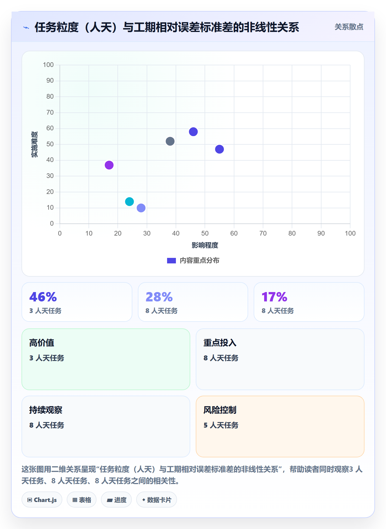Open the 高价值 quadrant card
The image size is (386, 529).
point(106,359)
